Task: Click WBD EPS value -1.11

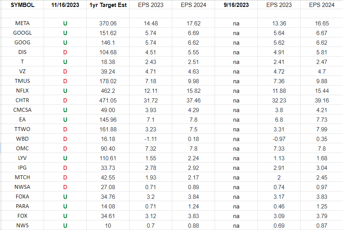Action: pos(151,139)
